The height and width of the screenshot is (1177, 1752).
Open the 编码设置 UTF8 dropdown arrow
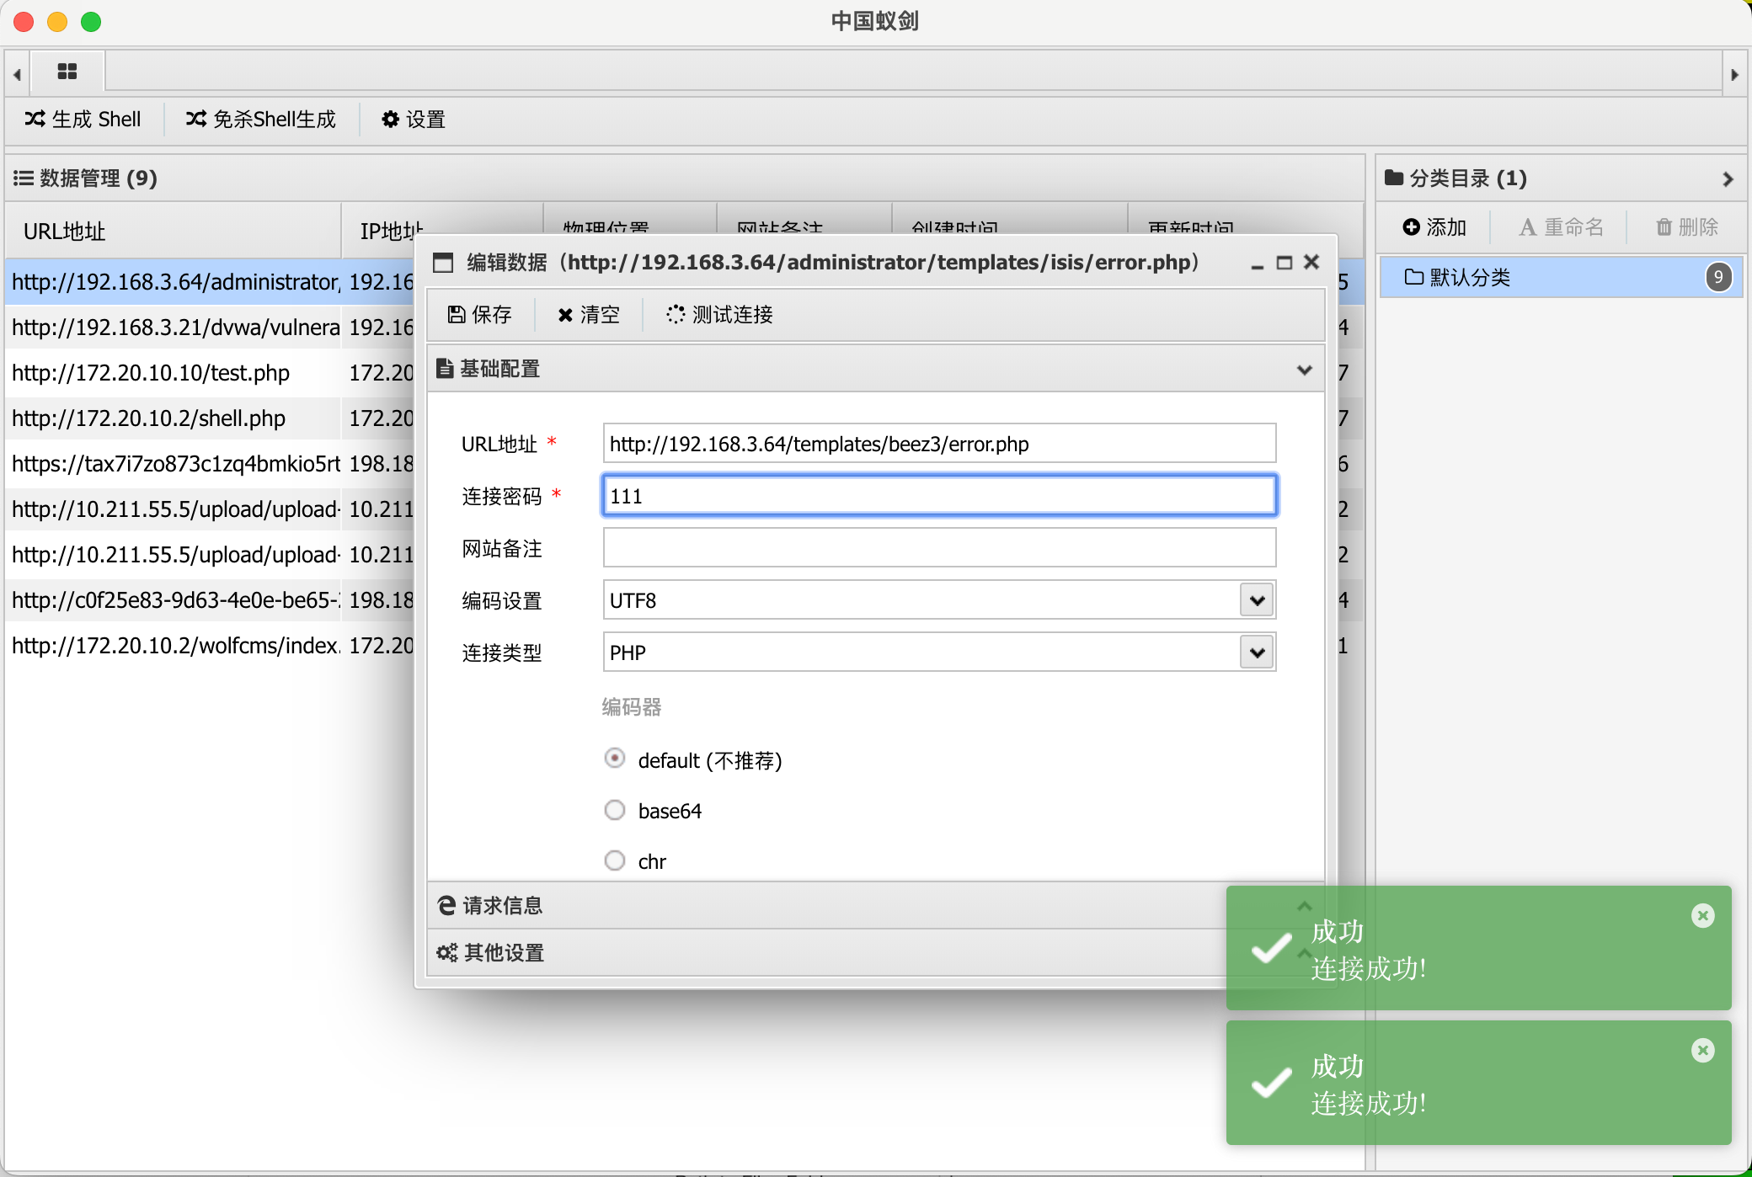[x=1257, y=600]
